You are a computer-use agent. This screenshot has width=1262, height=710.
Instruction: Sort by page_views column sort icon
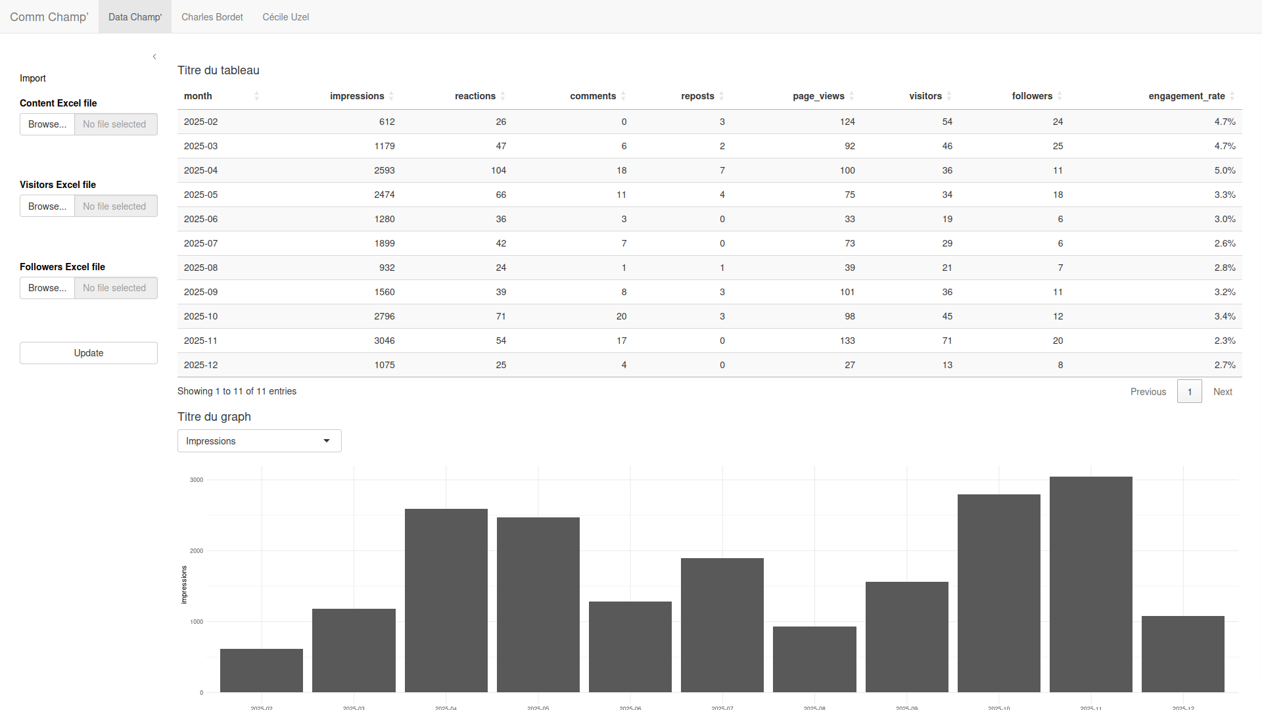coord(851,96)
